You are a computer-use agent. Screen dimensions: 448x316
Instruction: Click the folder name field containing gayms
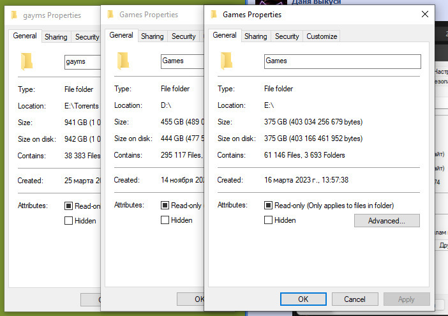click(x=82, y=62)
